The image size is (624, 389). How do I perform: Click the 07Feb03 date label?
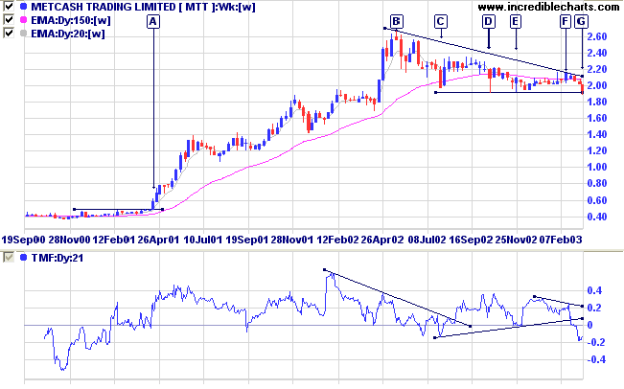coord(561,240)
